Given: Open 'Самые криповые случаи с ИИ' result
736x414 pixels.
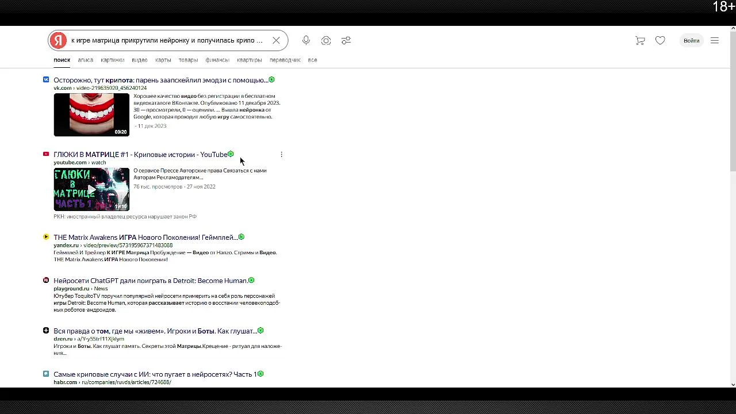Looking at the screenshot, I should (155, 374).
